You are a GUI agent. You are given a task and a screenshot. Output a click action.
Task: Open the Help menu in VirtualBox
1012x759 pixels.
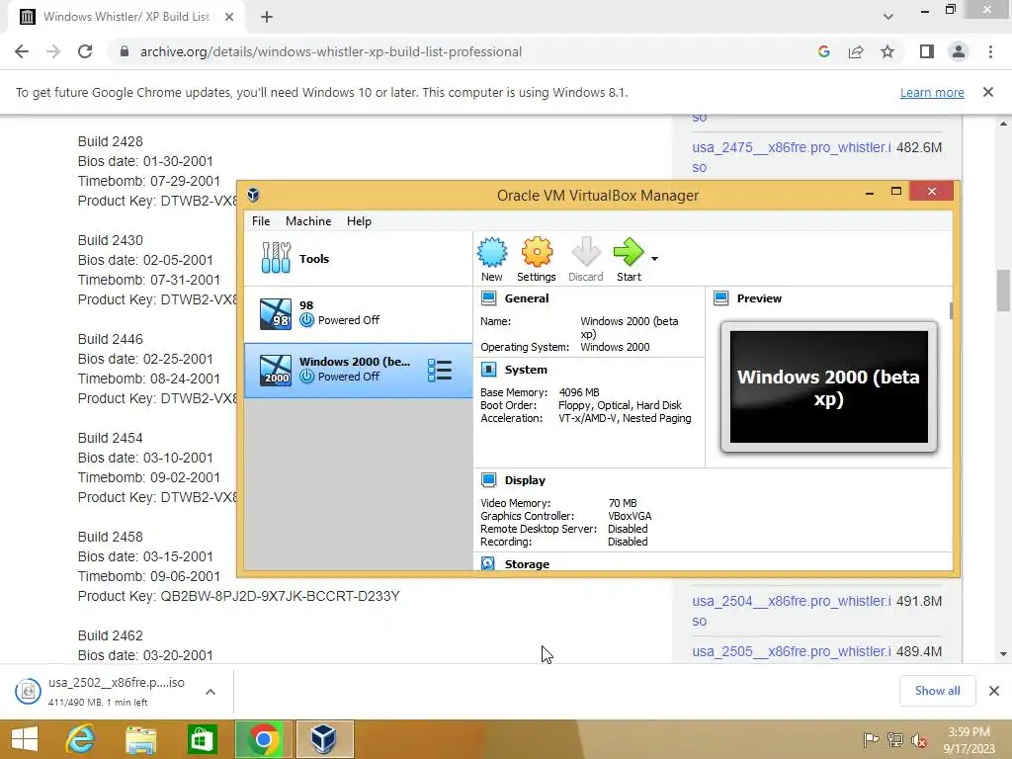tap(359, 221)
